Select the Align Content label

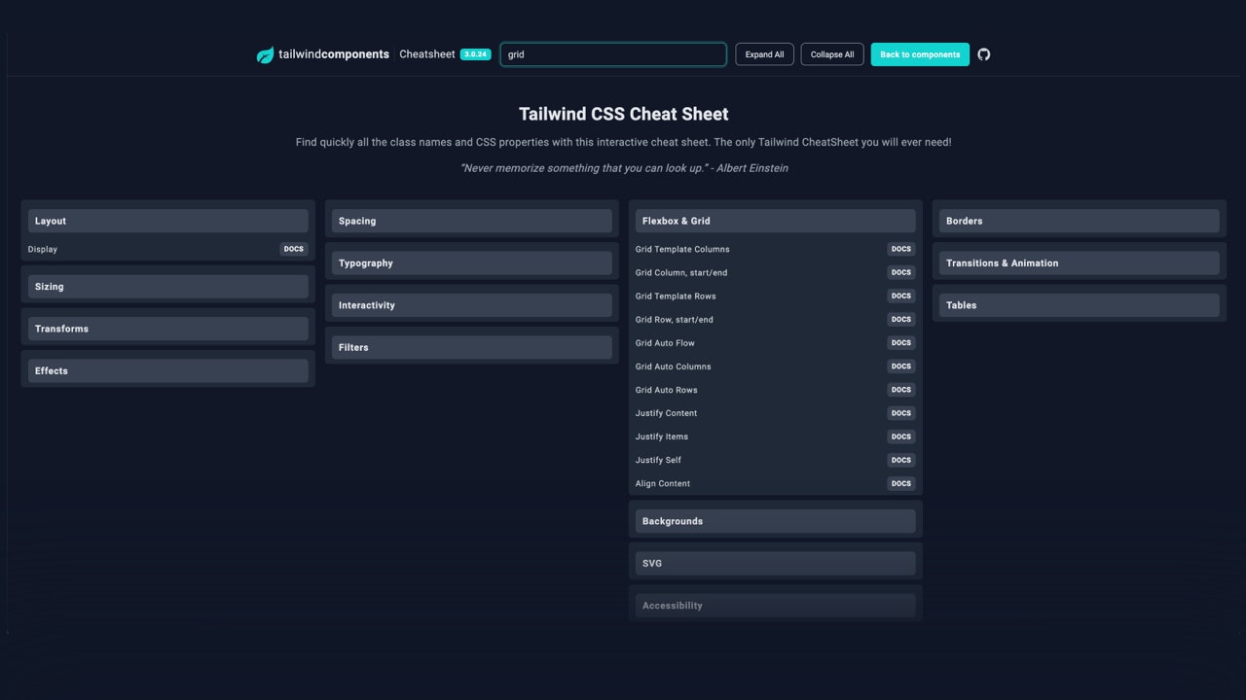pos(663,483)
